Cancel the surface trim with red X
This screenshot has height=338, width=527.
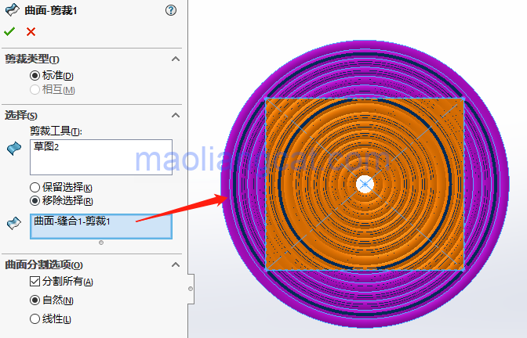(x=31, y=32)
